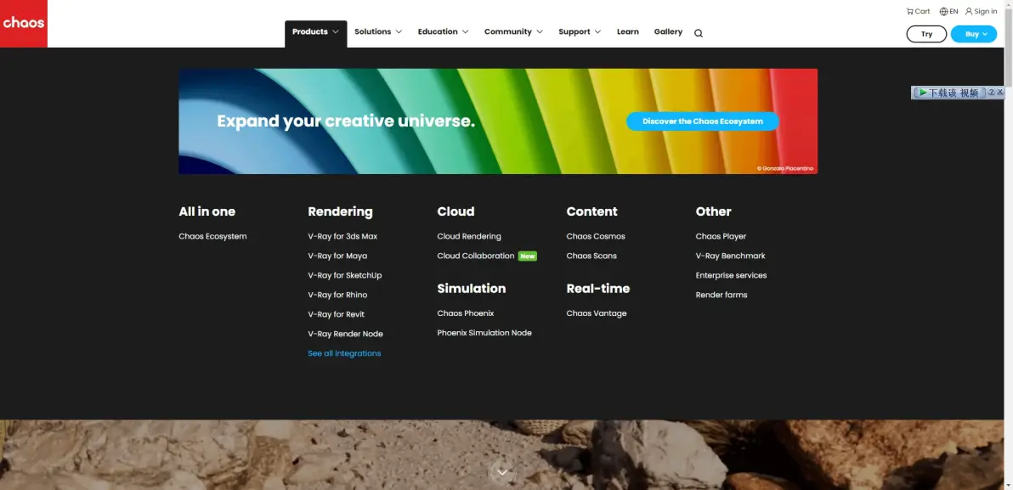Click Discover the Chaos Ecosystem button
This screenshot has width=1013, height=490.
pyautogui.click(x=702, y=121)
